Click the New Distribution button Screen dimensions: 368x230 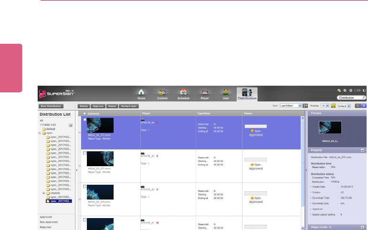click(x=51, y=106)
